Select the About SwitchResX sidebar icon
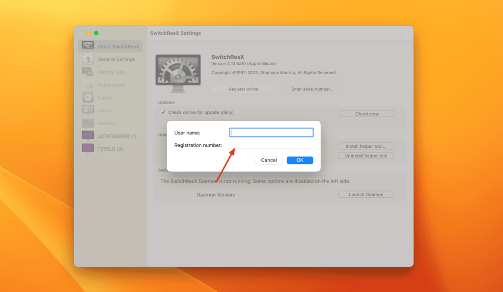Image resolution: width=503 pixels, height=292 pixels. click(x=87, y=46)
